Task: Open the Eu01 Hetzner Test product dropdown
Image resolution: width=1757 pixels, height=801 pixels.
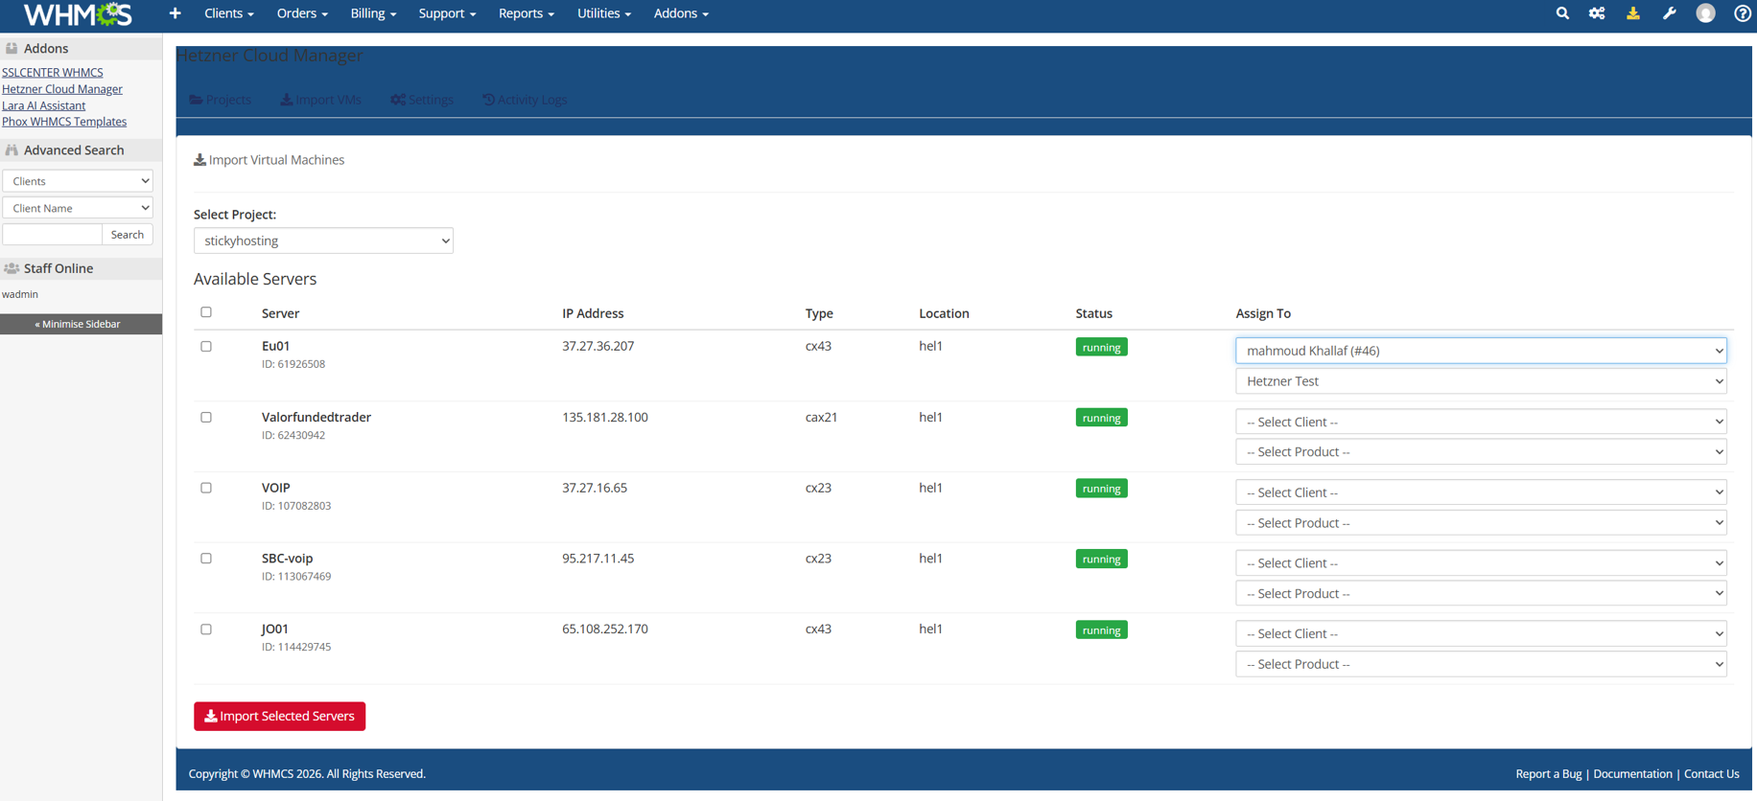Action: pos(1481,381)
